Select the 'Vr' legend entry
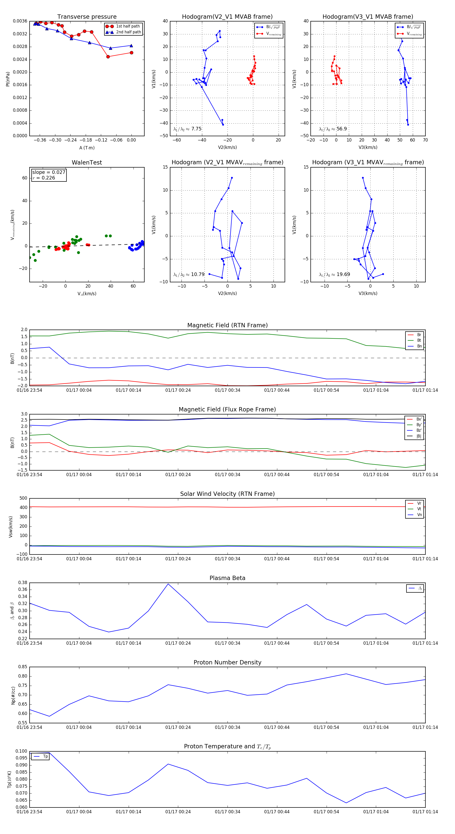Viewport: 455px width, 834px height. click(415, 503)
